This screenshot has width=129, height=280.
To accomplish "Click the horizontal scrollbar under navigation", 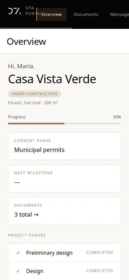I will point(36,28).
